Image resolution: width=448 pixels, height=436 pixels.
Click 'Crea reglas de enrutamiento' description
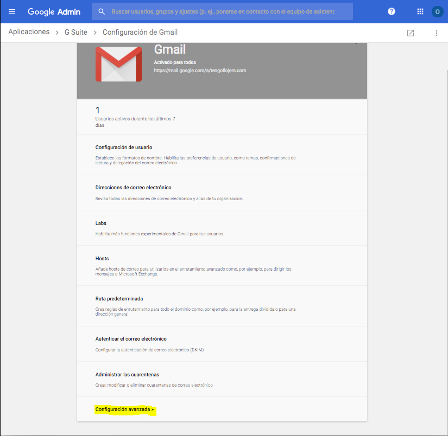coord(195,312)
